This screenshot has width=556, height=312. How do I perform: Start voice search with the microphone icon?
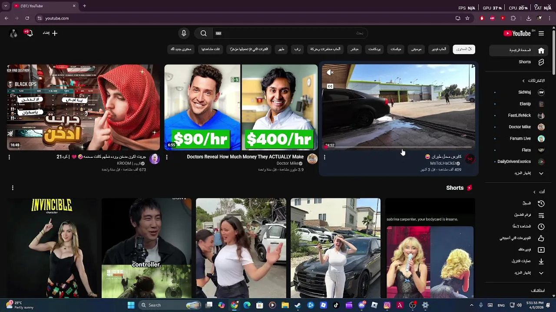coord(184,33)
